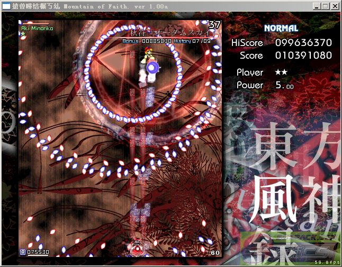Click the Bonus label under spell name
342x267 pixels.
tap(130, 41)
